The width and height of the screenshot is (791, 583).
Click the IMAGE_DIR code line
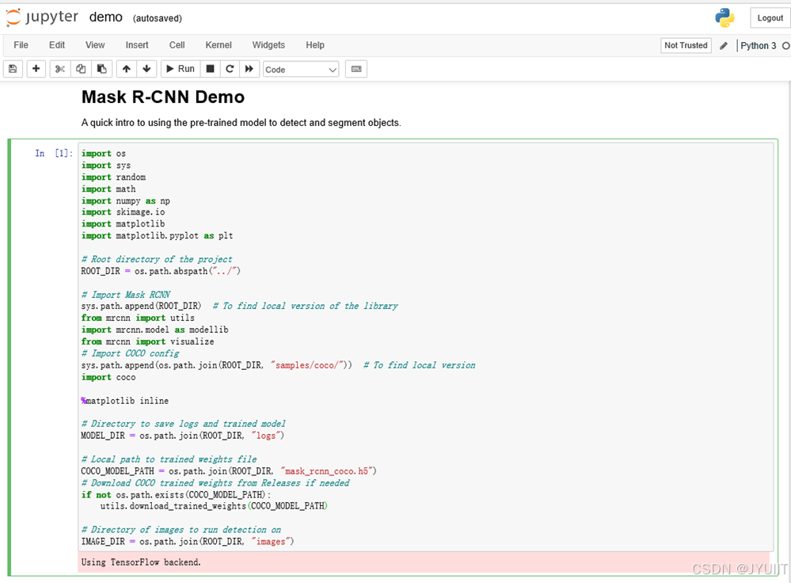pos(188,542)
